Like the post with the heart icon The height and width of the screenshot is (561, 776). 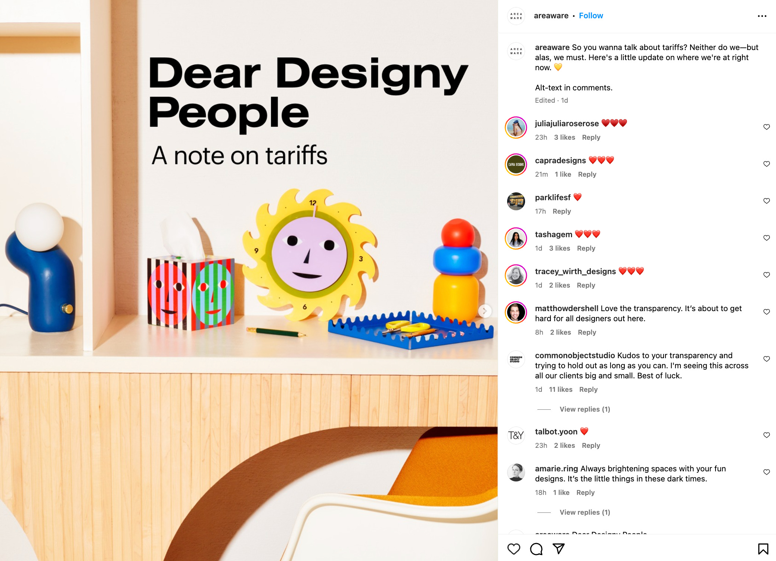(514, 549)
